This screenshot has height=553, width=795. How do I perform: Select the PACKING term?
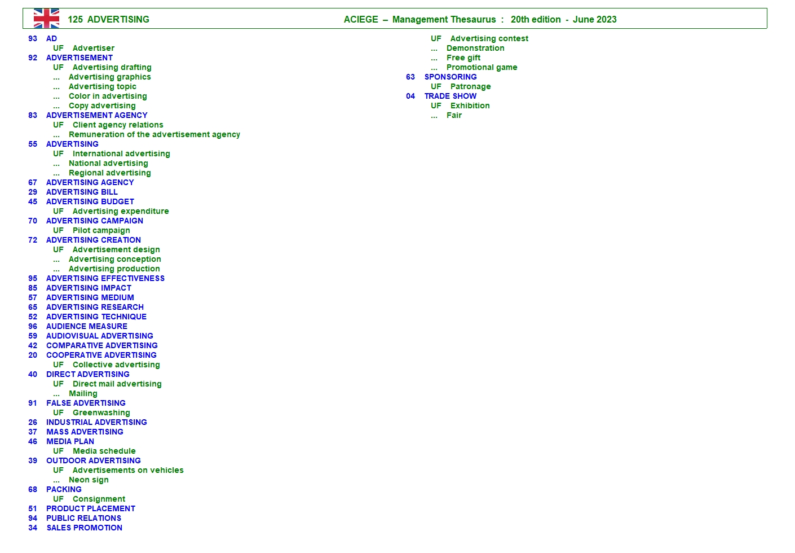click(x=64, y=489)
